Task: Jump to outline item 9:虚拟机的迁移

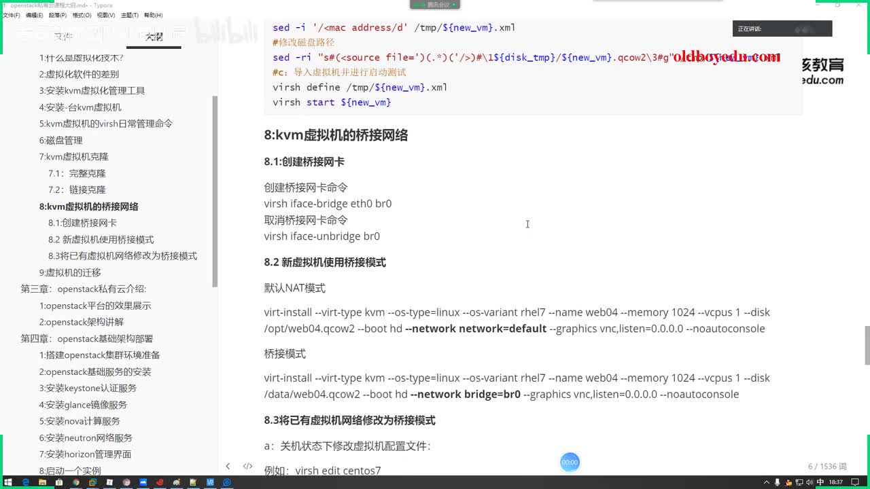Action: click(x=70, y=272)
